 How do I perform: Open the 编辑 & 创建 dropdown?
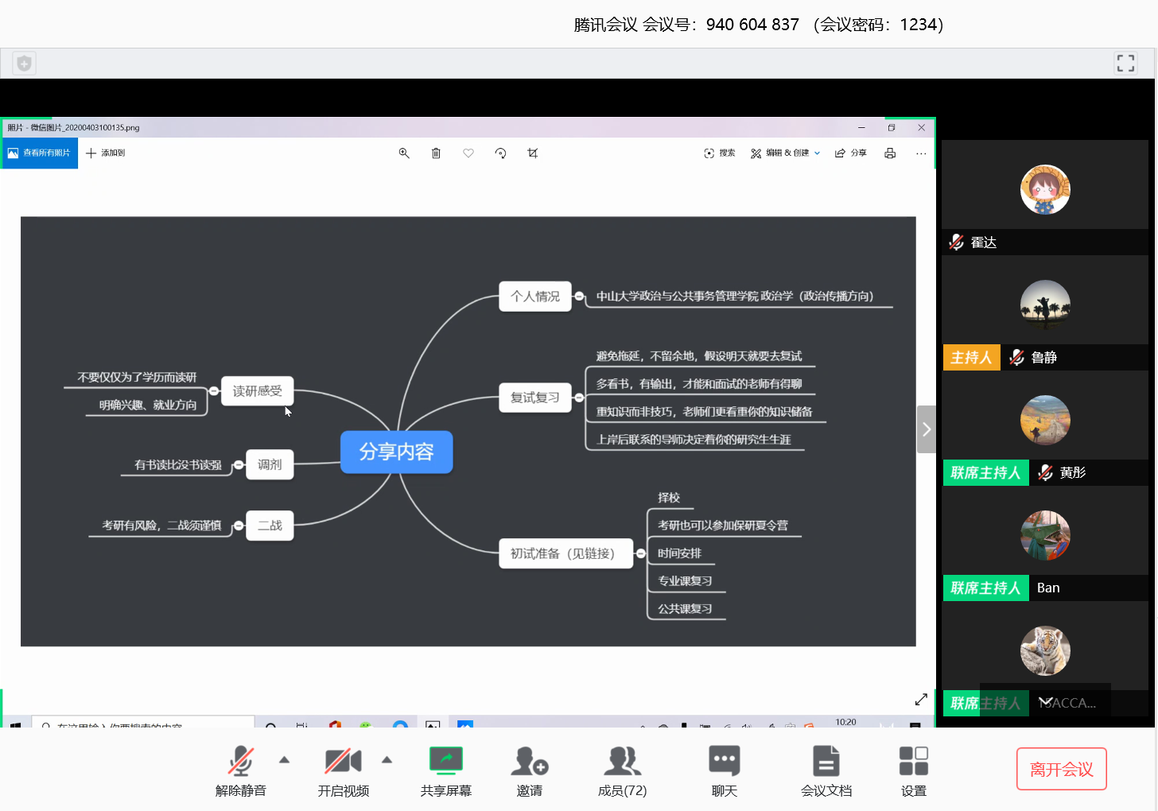[x=785, y=153]
